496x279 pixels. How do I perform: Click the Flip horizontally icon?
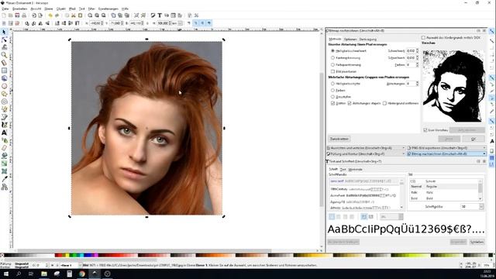coord(40,23)
